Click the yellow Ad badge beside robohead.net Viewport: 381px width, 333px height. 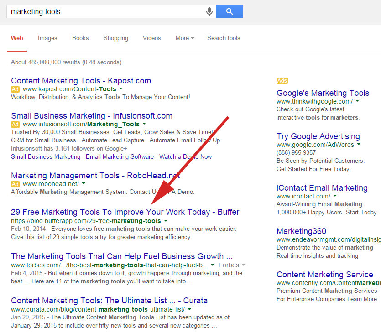[15, 184]
